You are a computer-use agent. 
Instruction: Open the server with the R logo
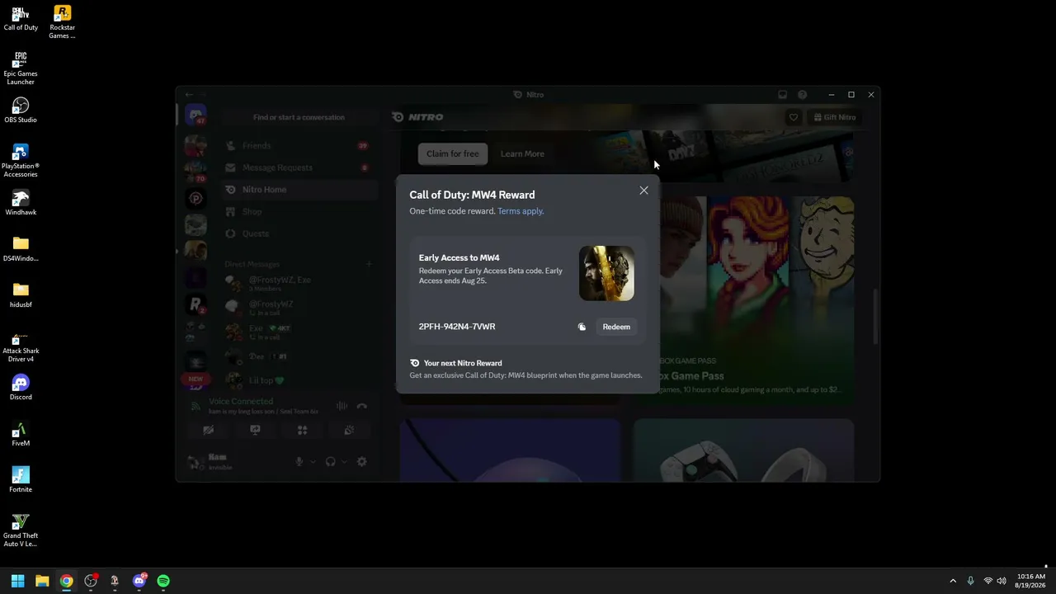[196, 305]
